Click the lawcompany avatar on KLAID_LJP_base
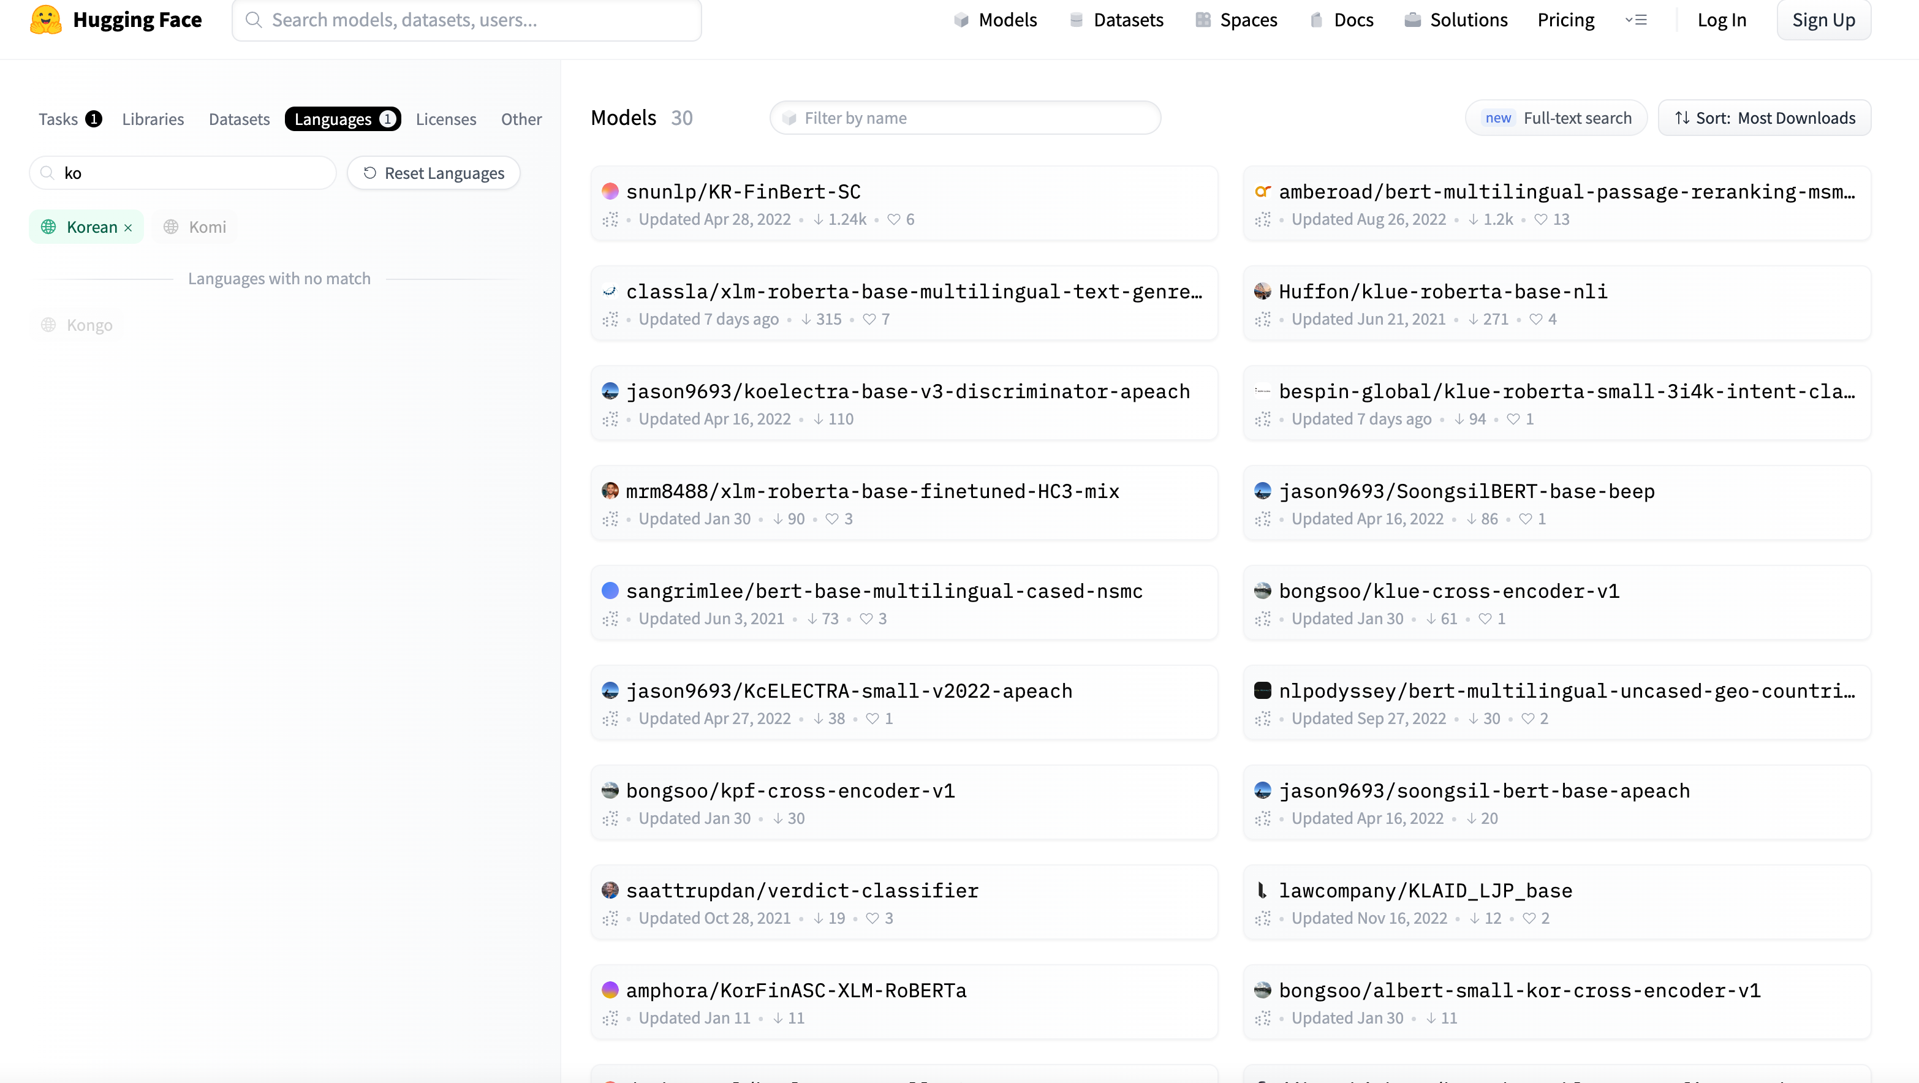 point(1262,890)
